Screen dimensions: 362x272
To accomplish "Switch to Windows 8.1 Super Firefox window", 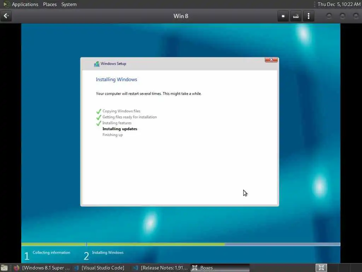I will [x=42, y=268].
